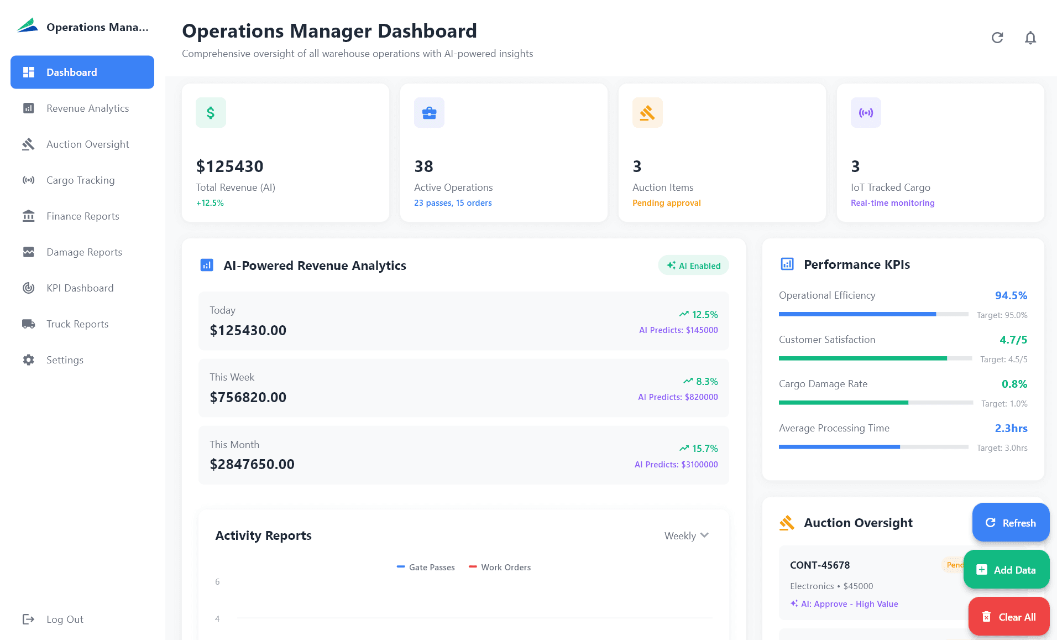
Task: Open the Damage Reports image icon
Action: click(x=28, y=252)
